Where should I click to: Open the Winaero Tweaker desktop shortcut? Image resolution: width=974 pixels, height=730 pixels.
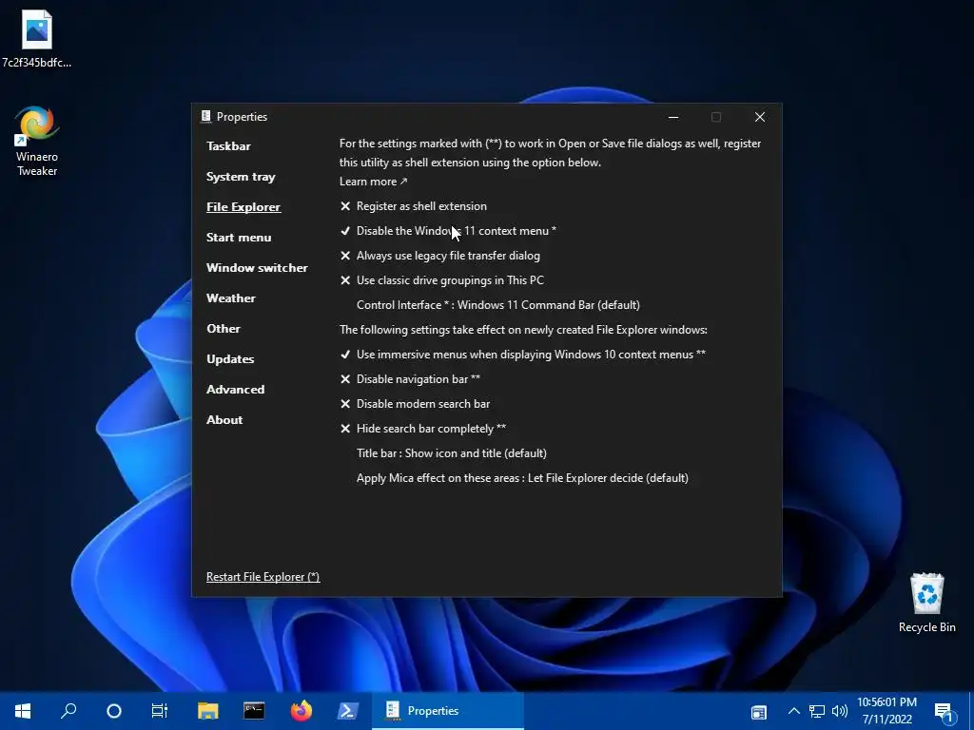(37, 142)
